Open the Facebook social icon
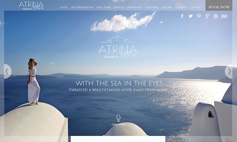This screenshot has height=142, width=237. (x=182, y=16)
